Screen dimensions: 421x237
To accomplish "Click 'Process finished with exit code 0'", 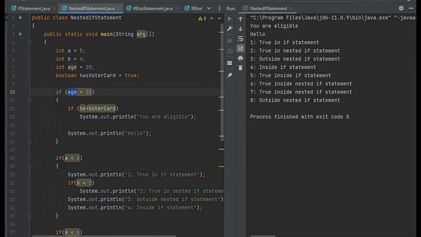I will (x=300, y=117).
